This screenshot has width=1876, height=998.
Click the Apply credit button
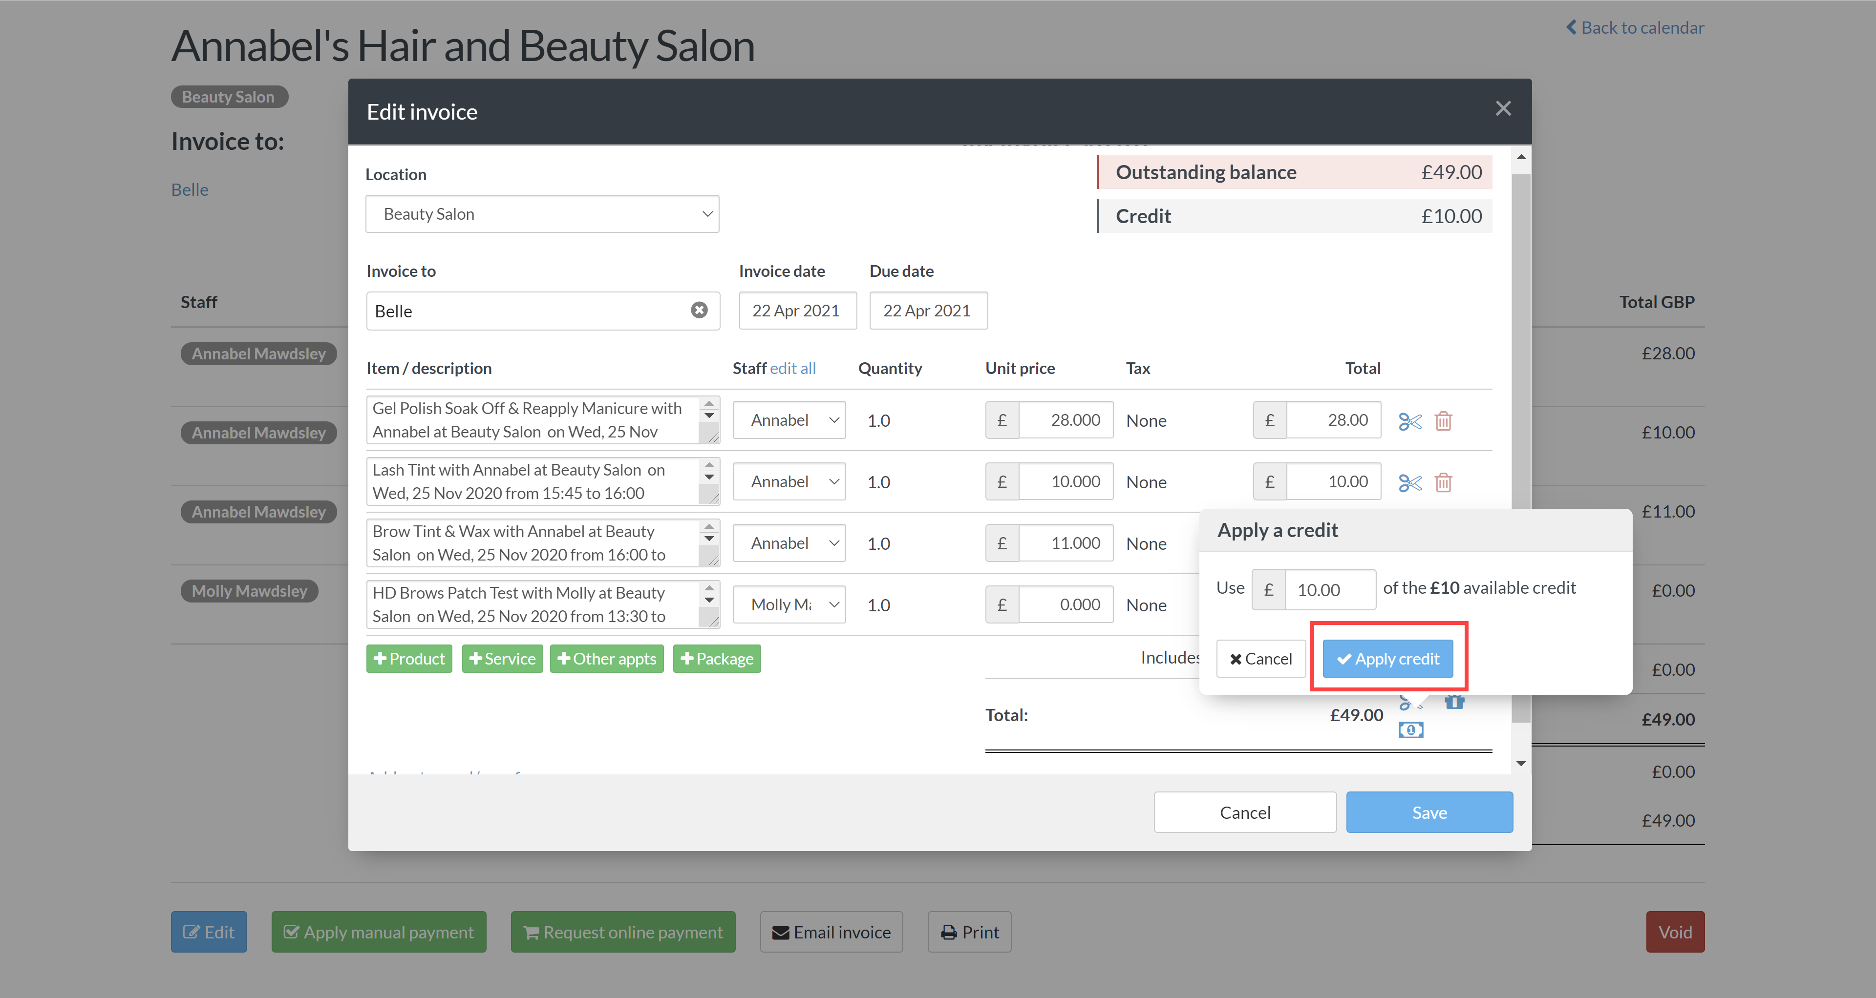(x=1387, y=658)
